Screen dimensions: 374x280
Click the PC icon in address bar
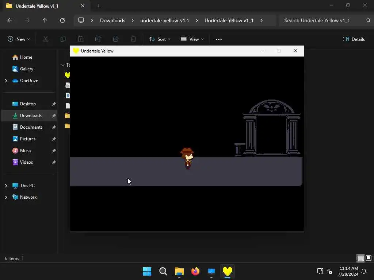point(81,20)
